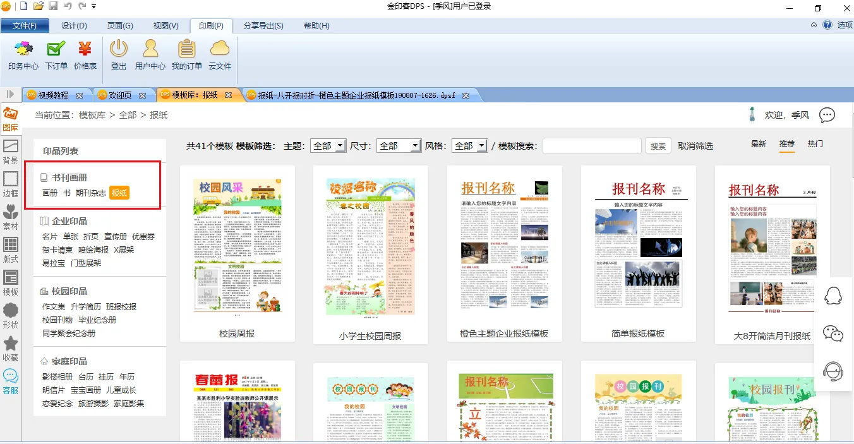Click the template search input field
The height and width of the screenshot is (444, 854).
592,146
